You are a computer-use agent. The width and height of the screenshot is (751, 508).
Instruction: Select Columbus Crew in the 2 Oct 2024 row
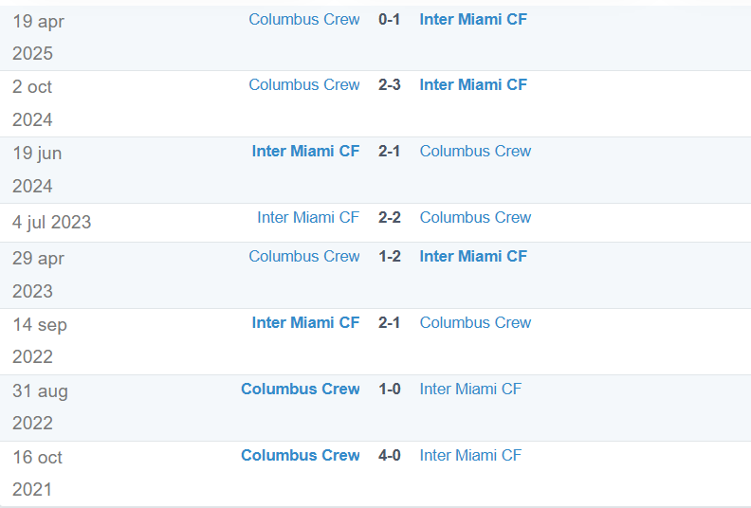[x=303, y=84]
